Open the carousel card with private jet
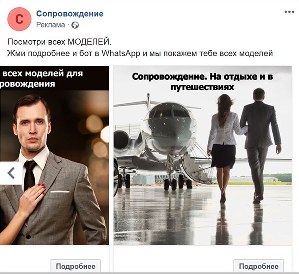The height and width of the screenshot is (274, 299). click(x=202, y=155)
